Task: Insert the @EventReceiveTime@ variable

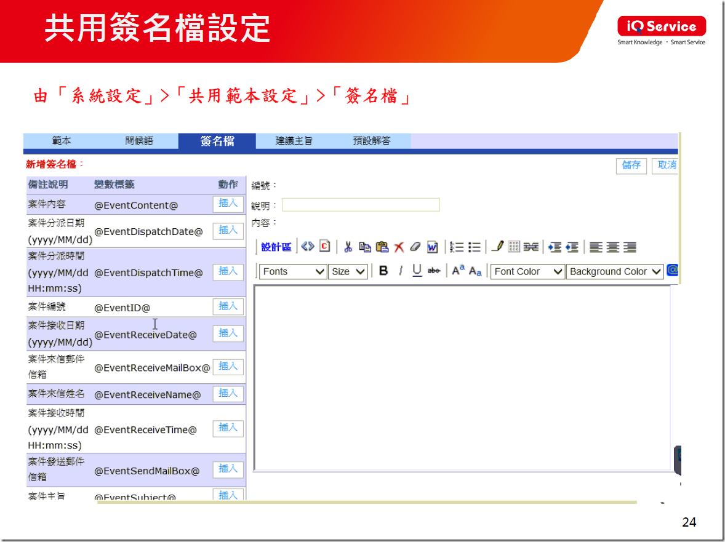Action: [x=228, y=428]
